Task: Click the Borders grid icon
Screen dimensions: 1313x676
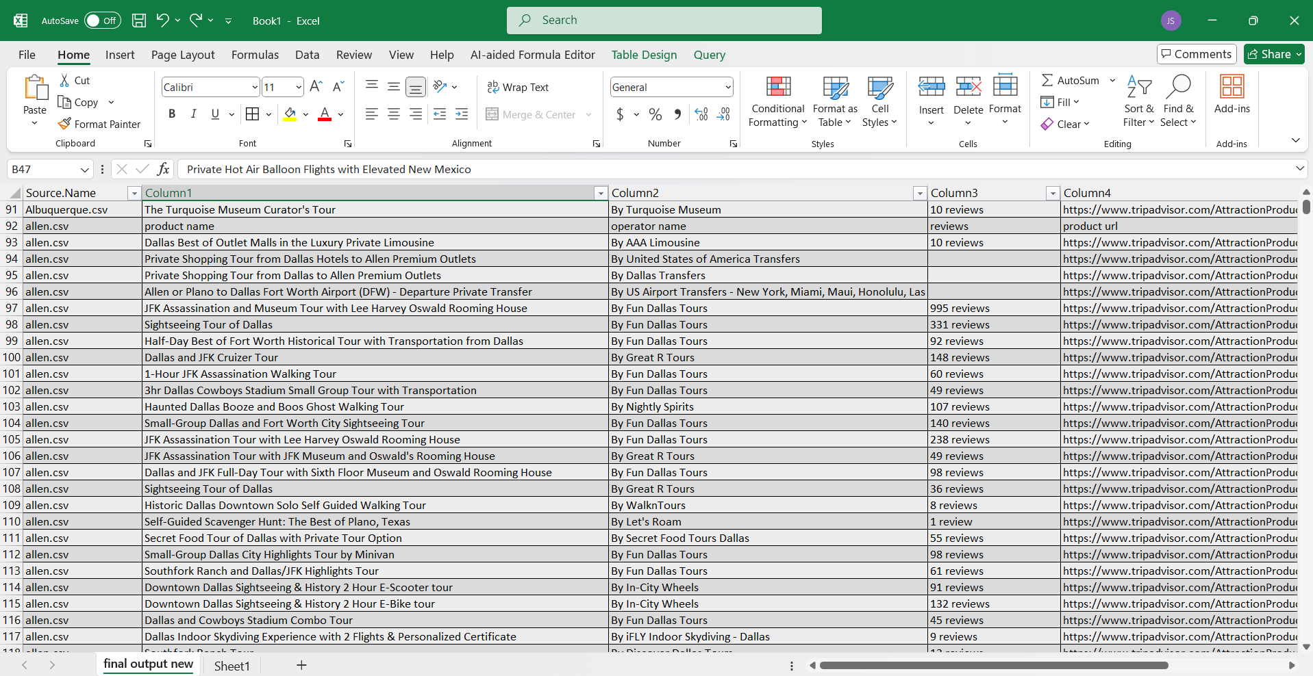Action: (252, 114)
